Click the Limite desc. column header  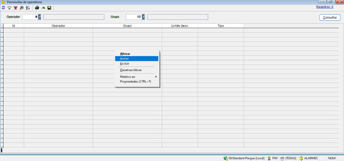[x=180, y=26]
